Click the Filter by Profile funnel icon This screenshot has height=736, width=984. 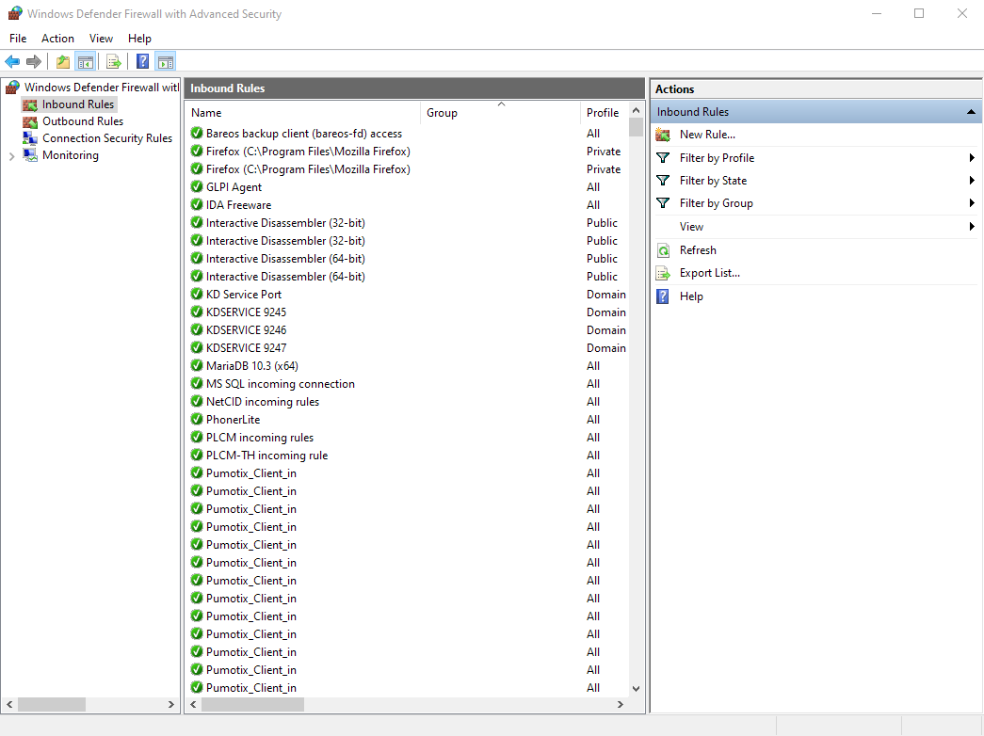(663, 157)
